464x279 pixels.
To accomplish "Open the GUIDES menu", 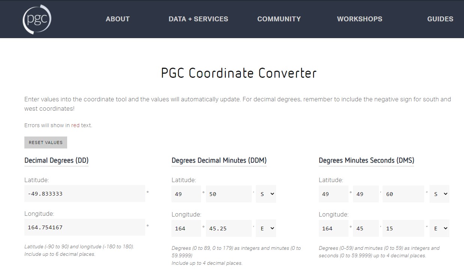I will coord(440,19).
